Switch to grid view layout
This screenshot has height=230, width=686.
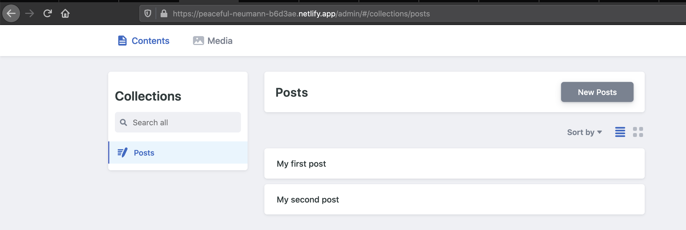click(x=638, y=132)
